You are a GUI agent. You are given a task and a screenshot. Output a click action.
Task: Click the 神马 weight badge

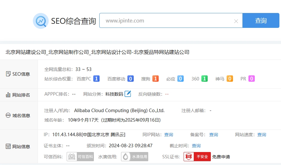pos(230,79)
